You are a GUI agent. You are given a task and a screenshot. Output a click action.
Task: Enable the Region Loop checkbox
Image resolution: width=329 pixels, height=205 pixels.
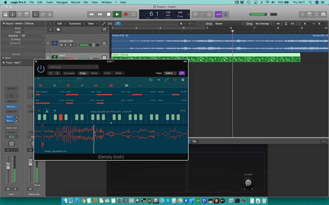point(23,32)
